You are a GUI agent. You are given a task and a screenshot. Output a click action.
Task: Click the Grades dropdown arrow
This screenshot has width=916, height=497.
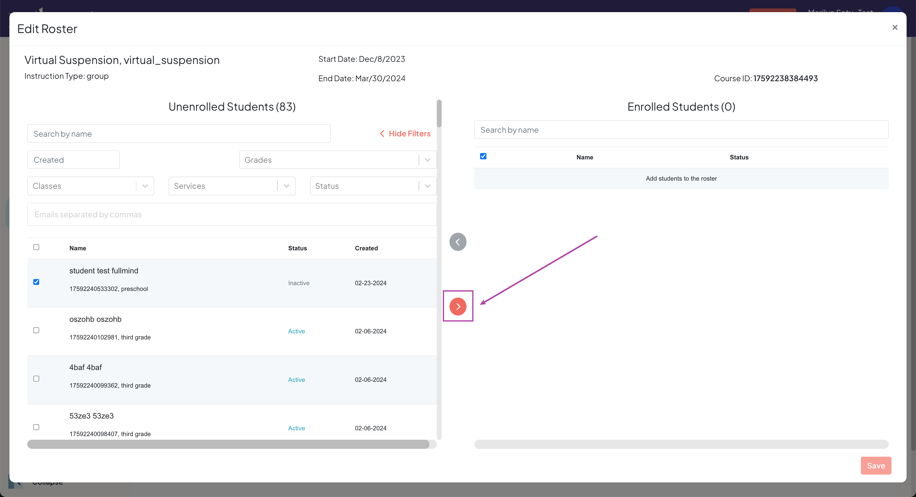point(427,160)
